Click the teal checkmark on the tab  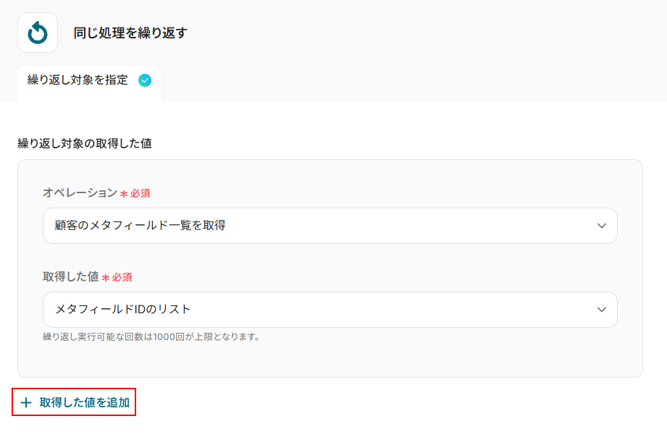145,80
